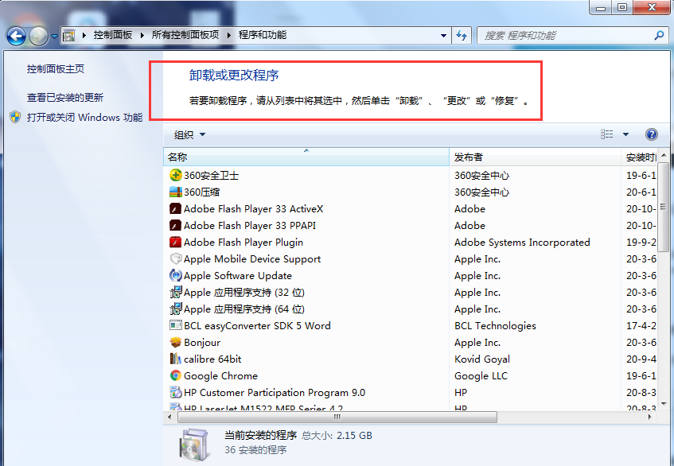The width and height of the screenshot is (674, 466).
Task: Select the Adobe Flash Player Plugin icon
Action: click(175, 243)
